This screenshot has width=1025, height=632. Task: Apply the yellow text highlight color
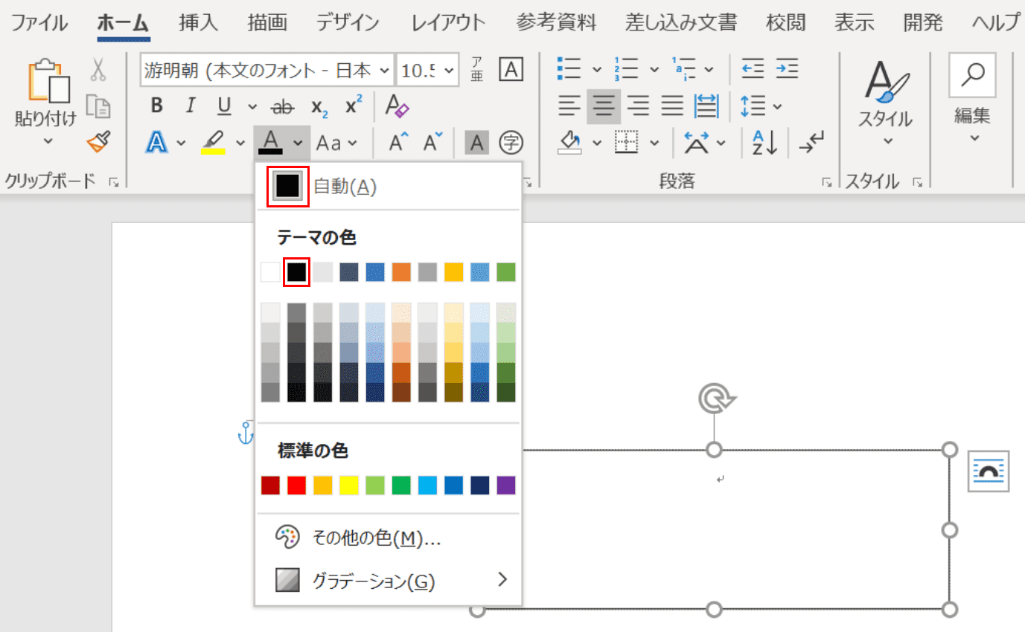click(x=214, y=142)
